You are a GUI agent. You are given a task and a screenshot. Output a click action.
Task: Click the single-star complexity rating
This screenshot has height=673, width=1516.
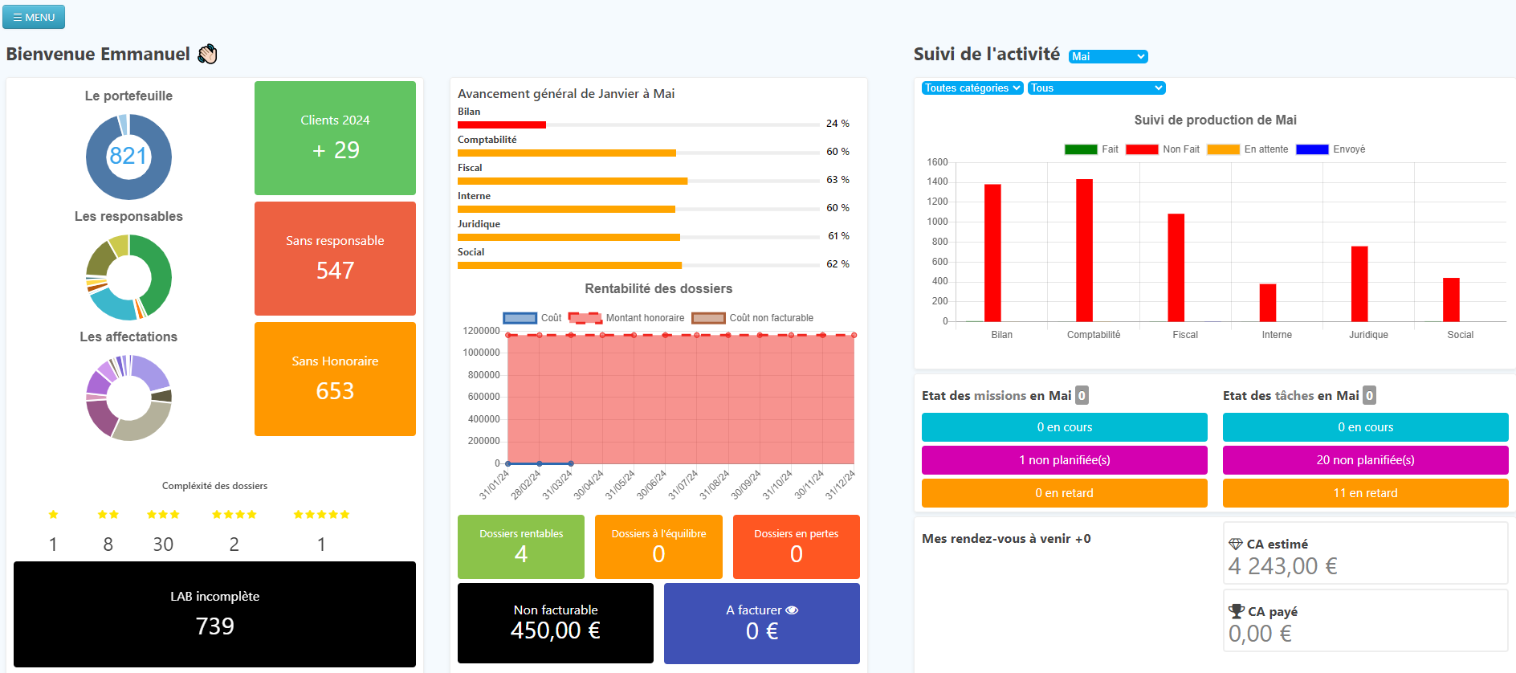[x=53, y=515]
